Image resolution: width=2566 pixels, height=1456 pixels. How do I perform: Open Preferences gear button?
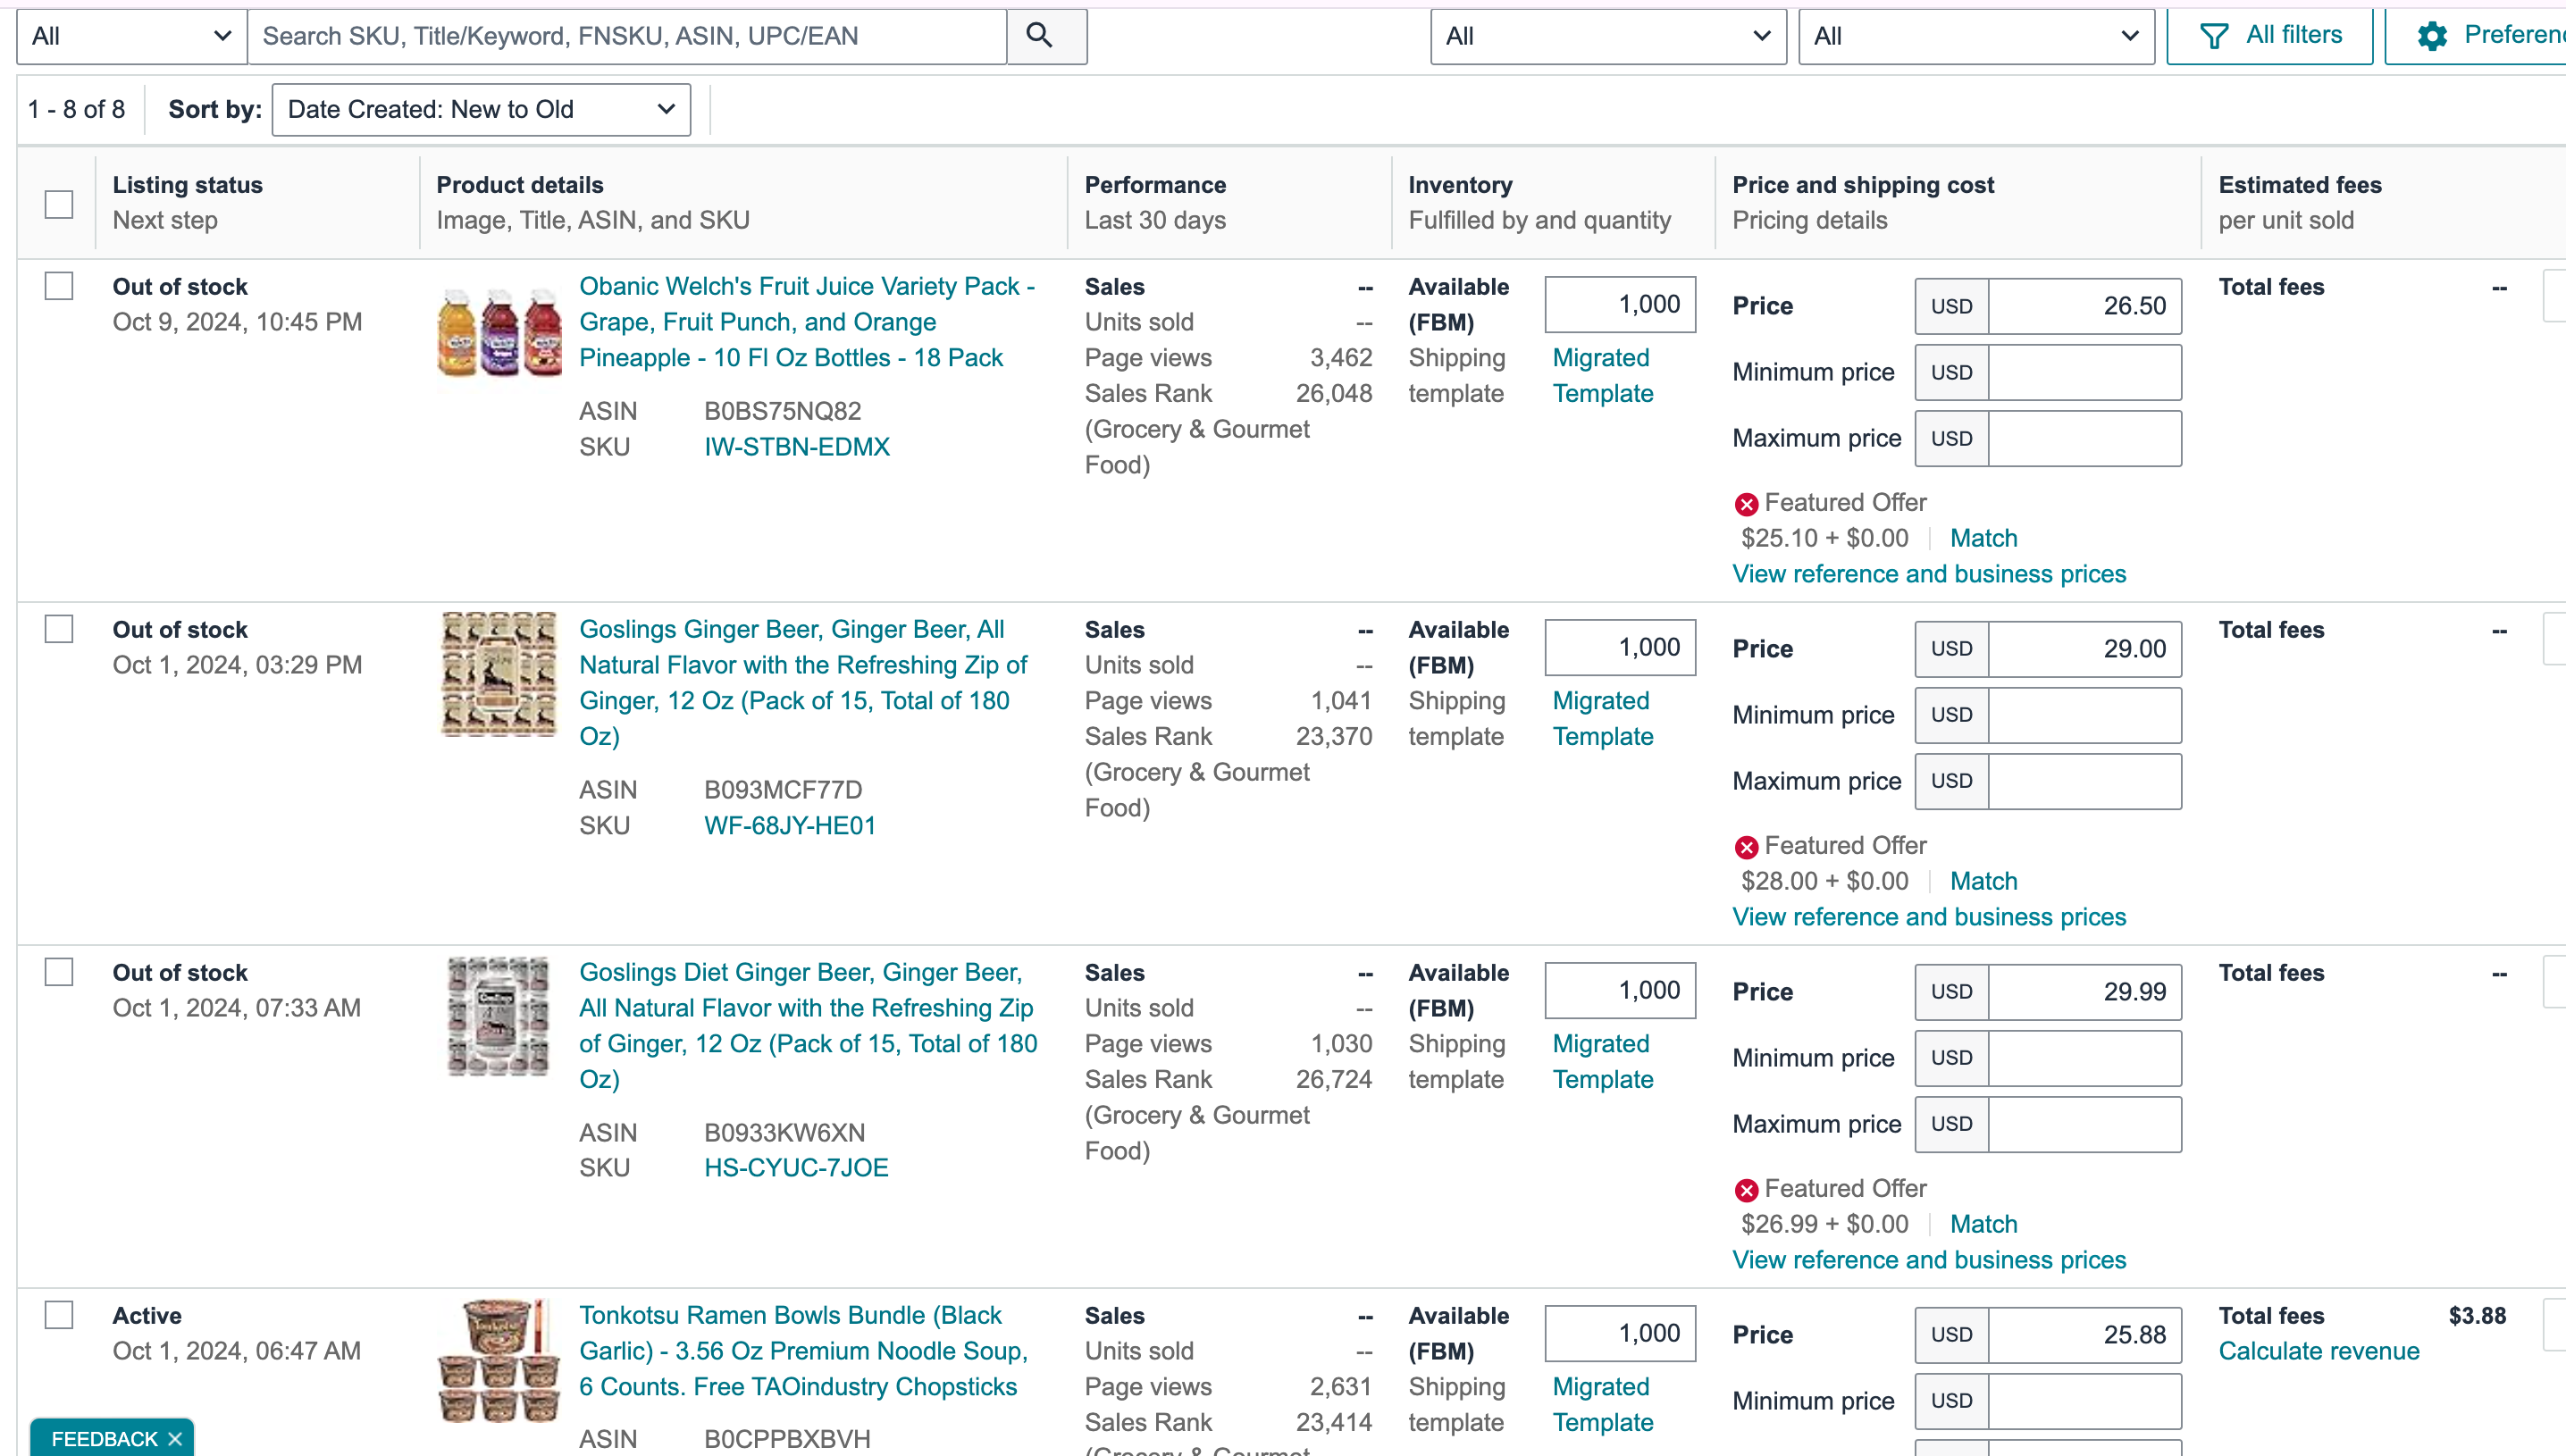point(2477,36)
